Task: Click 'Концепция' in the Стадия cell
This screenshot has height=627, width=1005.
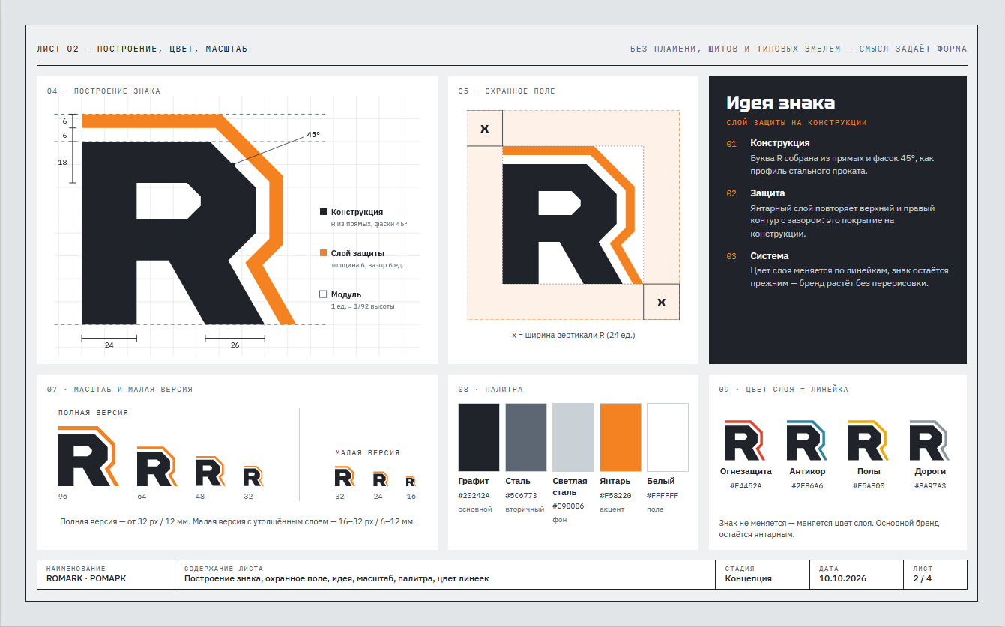Action: tap(748, 578)
